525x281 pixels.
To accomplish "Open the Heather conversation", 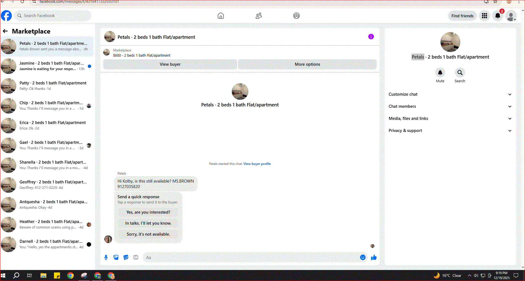I will click(47, 224).
